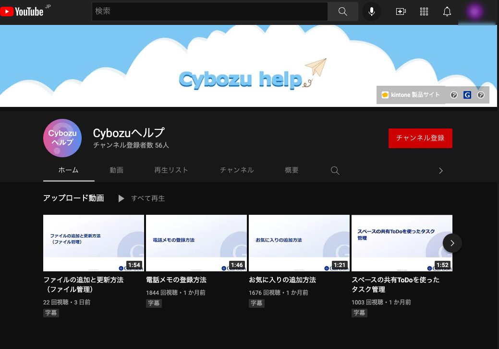Image resolution: width=499 pixels, height=349 pixels.
Task: Open video title お気に入りの追加方法
Action: click(x=282, y=280)
